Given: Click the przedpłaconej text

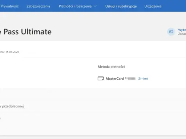Looking at the screenshot, I should point(13,106).
